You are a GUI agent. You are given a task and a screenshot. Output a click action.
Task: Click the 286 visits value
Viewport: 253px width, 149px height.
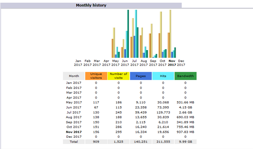118,127
